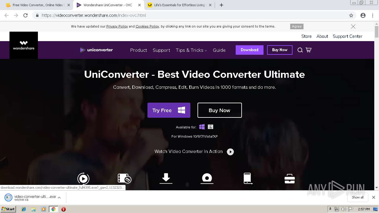The image size is (379, 213).
Task: Select the Windows platform icon under Available for
Action: click(202, 127)
